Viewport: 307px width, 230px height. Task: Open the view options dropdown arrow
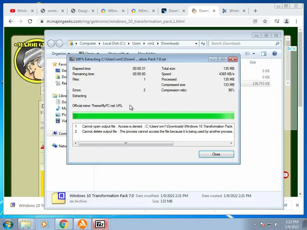[254, 53]
